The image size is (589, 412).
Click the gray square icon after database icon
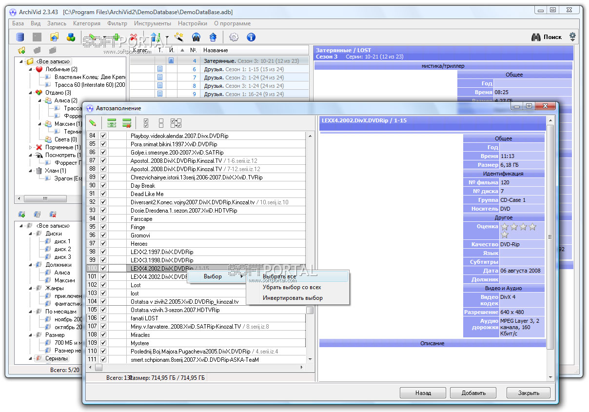tap(37, 37)
